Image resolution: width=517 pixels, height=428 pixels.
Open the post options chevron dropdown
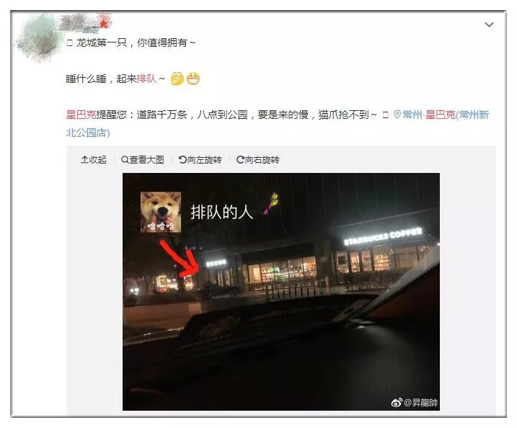pyautogui.click(x=489, y=24)
